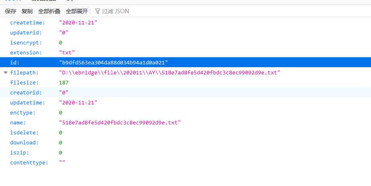Click the 保存 (Save) button
The width and height of the screenshot is (371, 186).
tap(10, 11)
